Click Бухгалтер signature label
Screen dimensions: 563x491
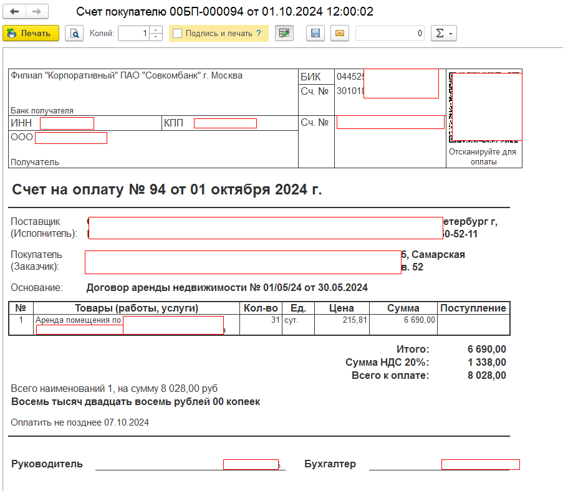pyautogui.click(x=330, y=464)
